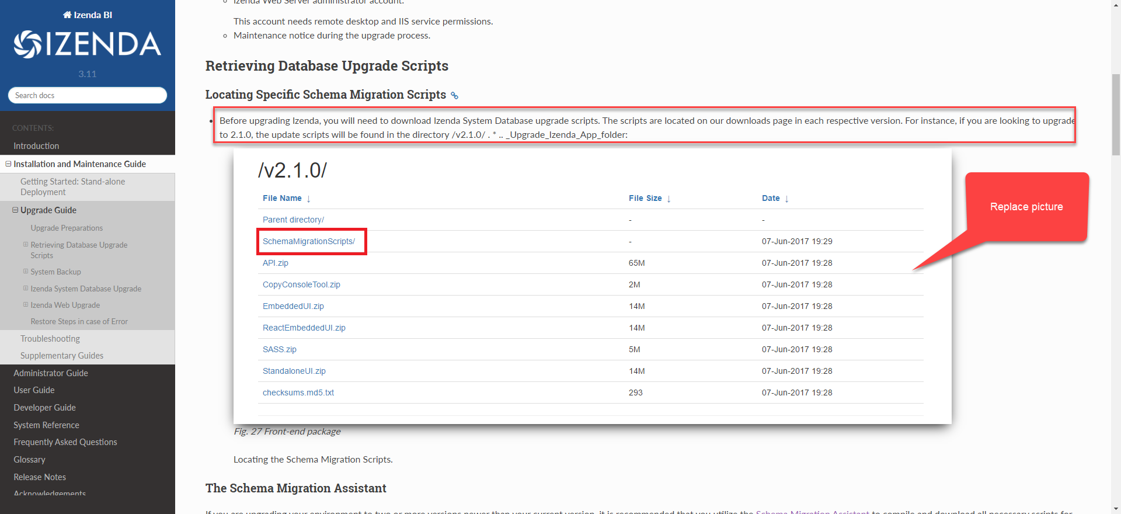Viewport: 1121px width, 514px height.
Task: Click the Izenda BI home icon
Action: pos(67,15)
